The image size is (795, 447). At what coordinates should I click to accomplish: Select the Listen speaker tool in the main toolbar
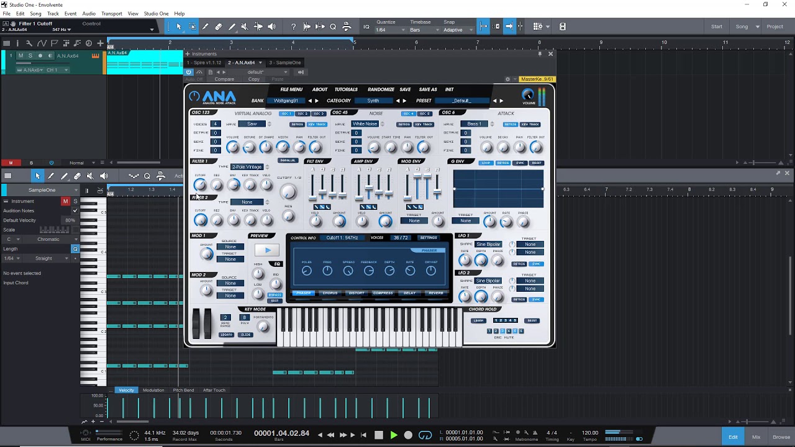pyautogui.click(x=271, y=27)
